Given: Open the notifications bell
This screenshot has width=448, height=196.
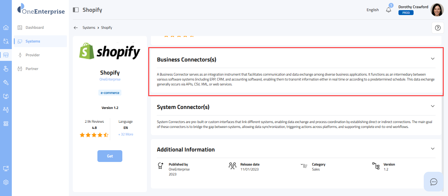Looking at the screenshot, I should (389, 10).
